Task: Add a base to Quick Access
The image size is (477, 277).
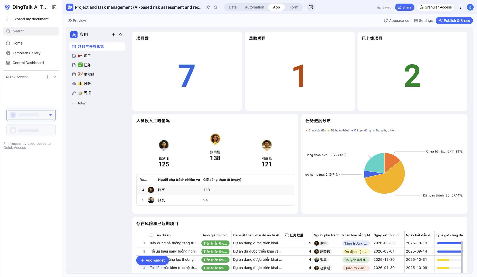Action: point(47,77)
